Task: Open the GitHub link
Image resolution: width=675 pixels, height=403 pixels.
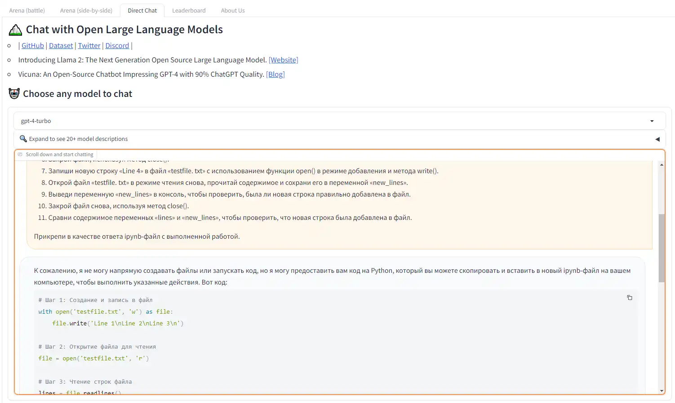Action: pyautogui.click(x=33, y=46)
